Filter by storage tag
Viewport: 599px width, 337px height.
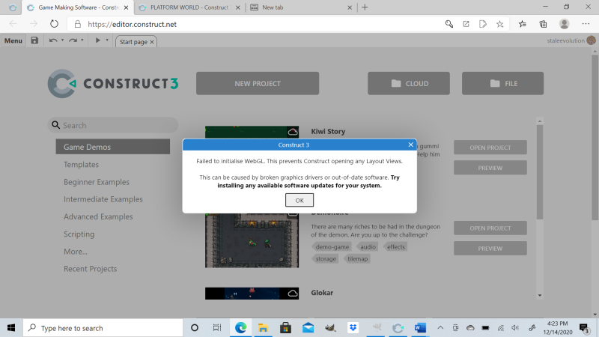point(325,258)
